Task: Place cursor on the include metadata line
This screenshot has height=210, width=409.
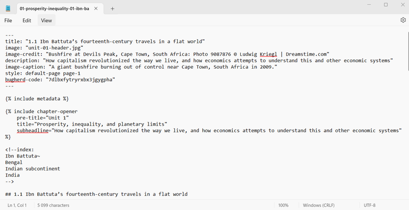Action: [37, 98]
